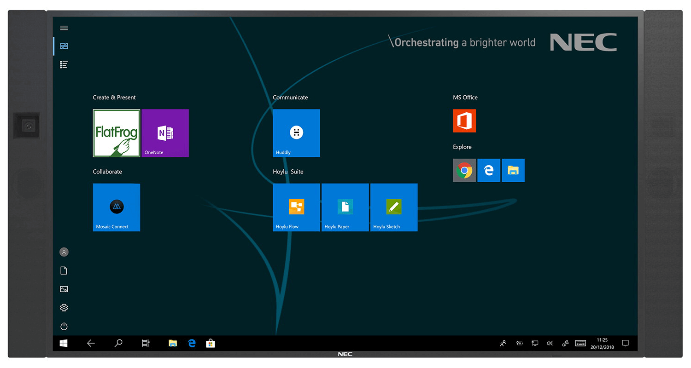Open Microsoft Edge from the taskbar

192,343
